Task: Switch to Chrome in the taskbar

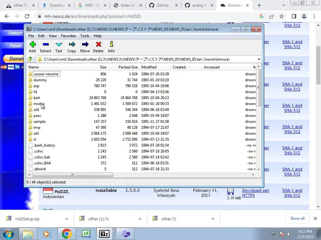Action: [66, 234]
